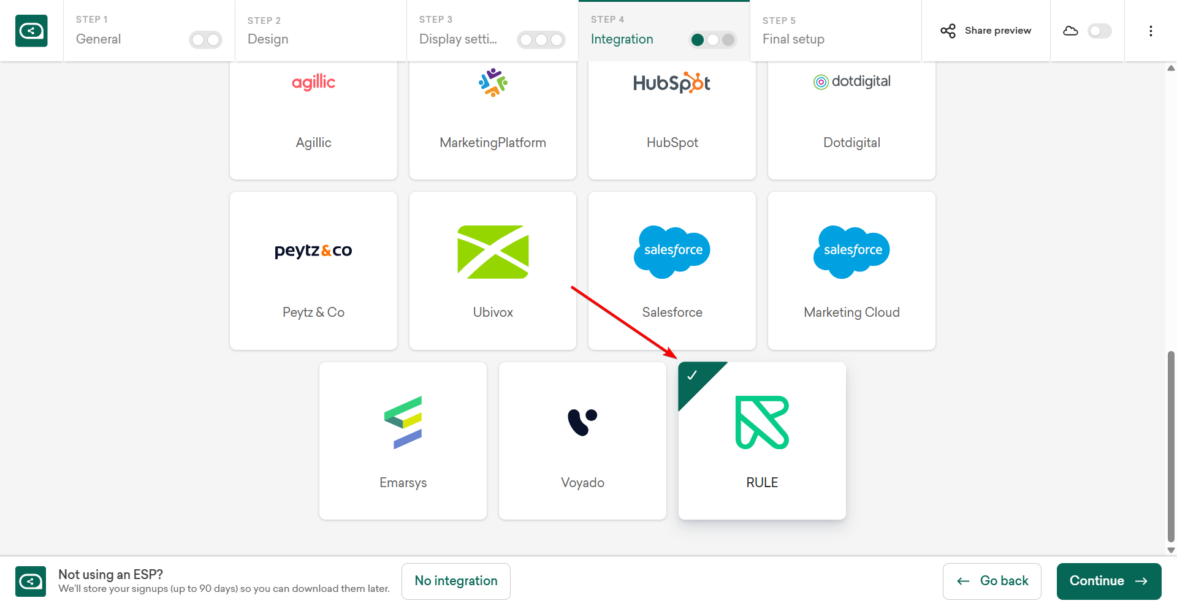Select Marketing Cloud integration logo

tap(851, 252)
